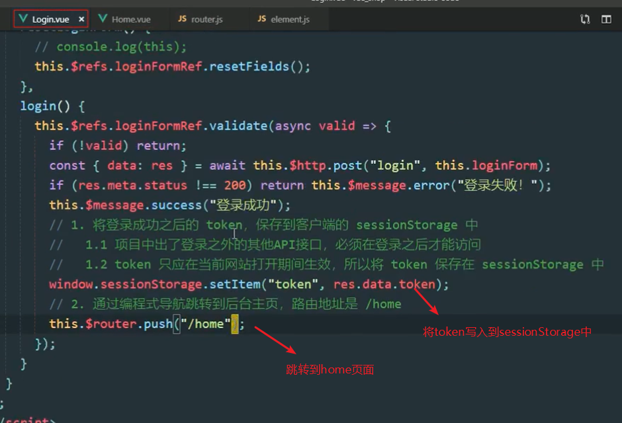Click the 'if (!valid) return;' line

[117, 146]
